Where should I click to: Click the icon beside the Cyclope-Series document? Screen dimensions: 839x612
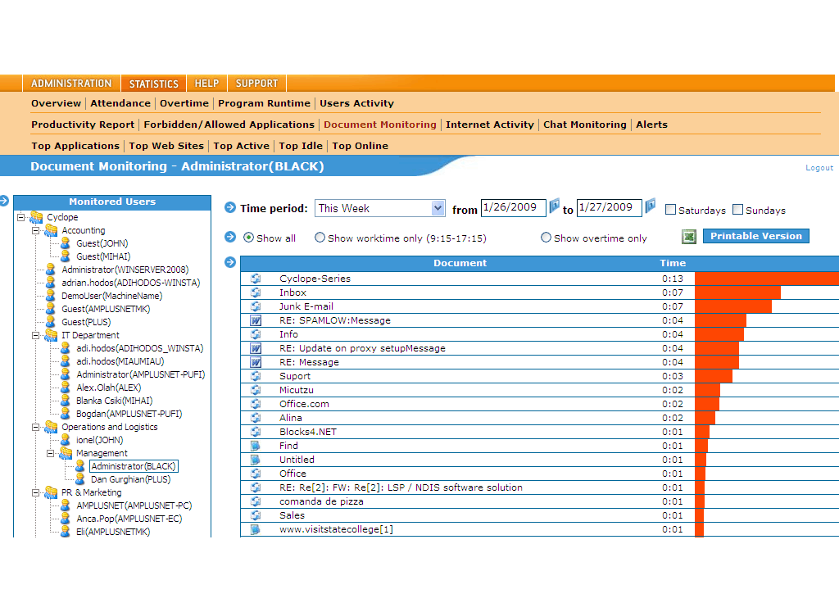point(256,279)
